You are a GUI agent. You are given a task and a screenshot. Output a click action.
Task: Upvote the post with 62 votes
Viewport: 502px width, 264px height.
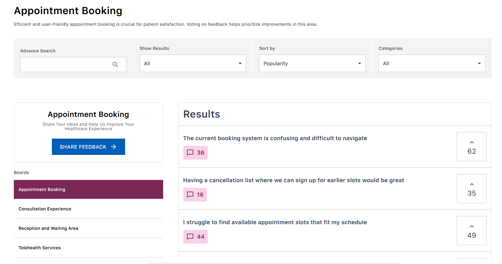(472, 147)
